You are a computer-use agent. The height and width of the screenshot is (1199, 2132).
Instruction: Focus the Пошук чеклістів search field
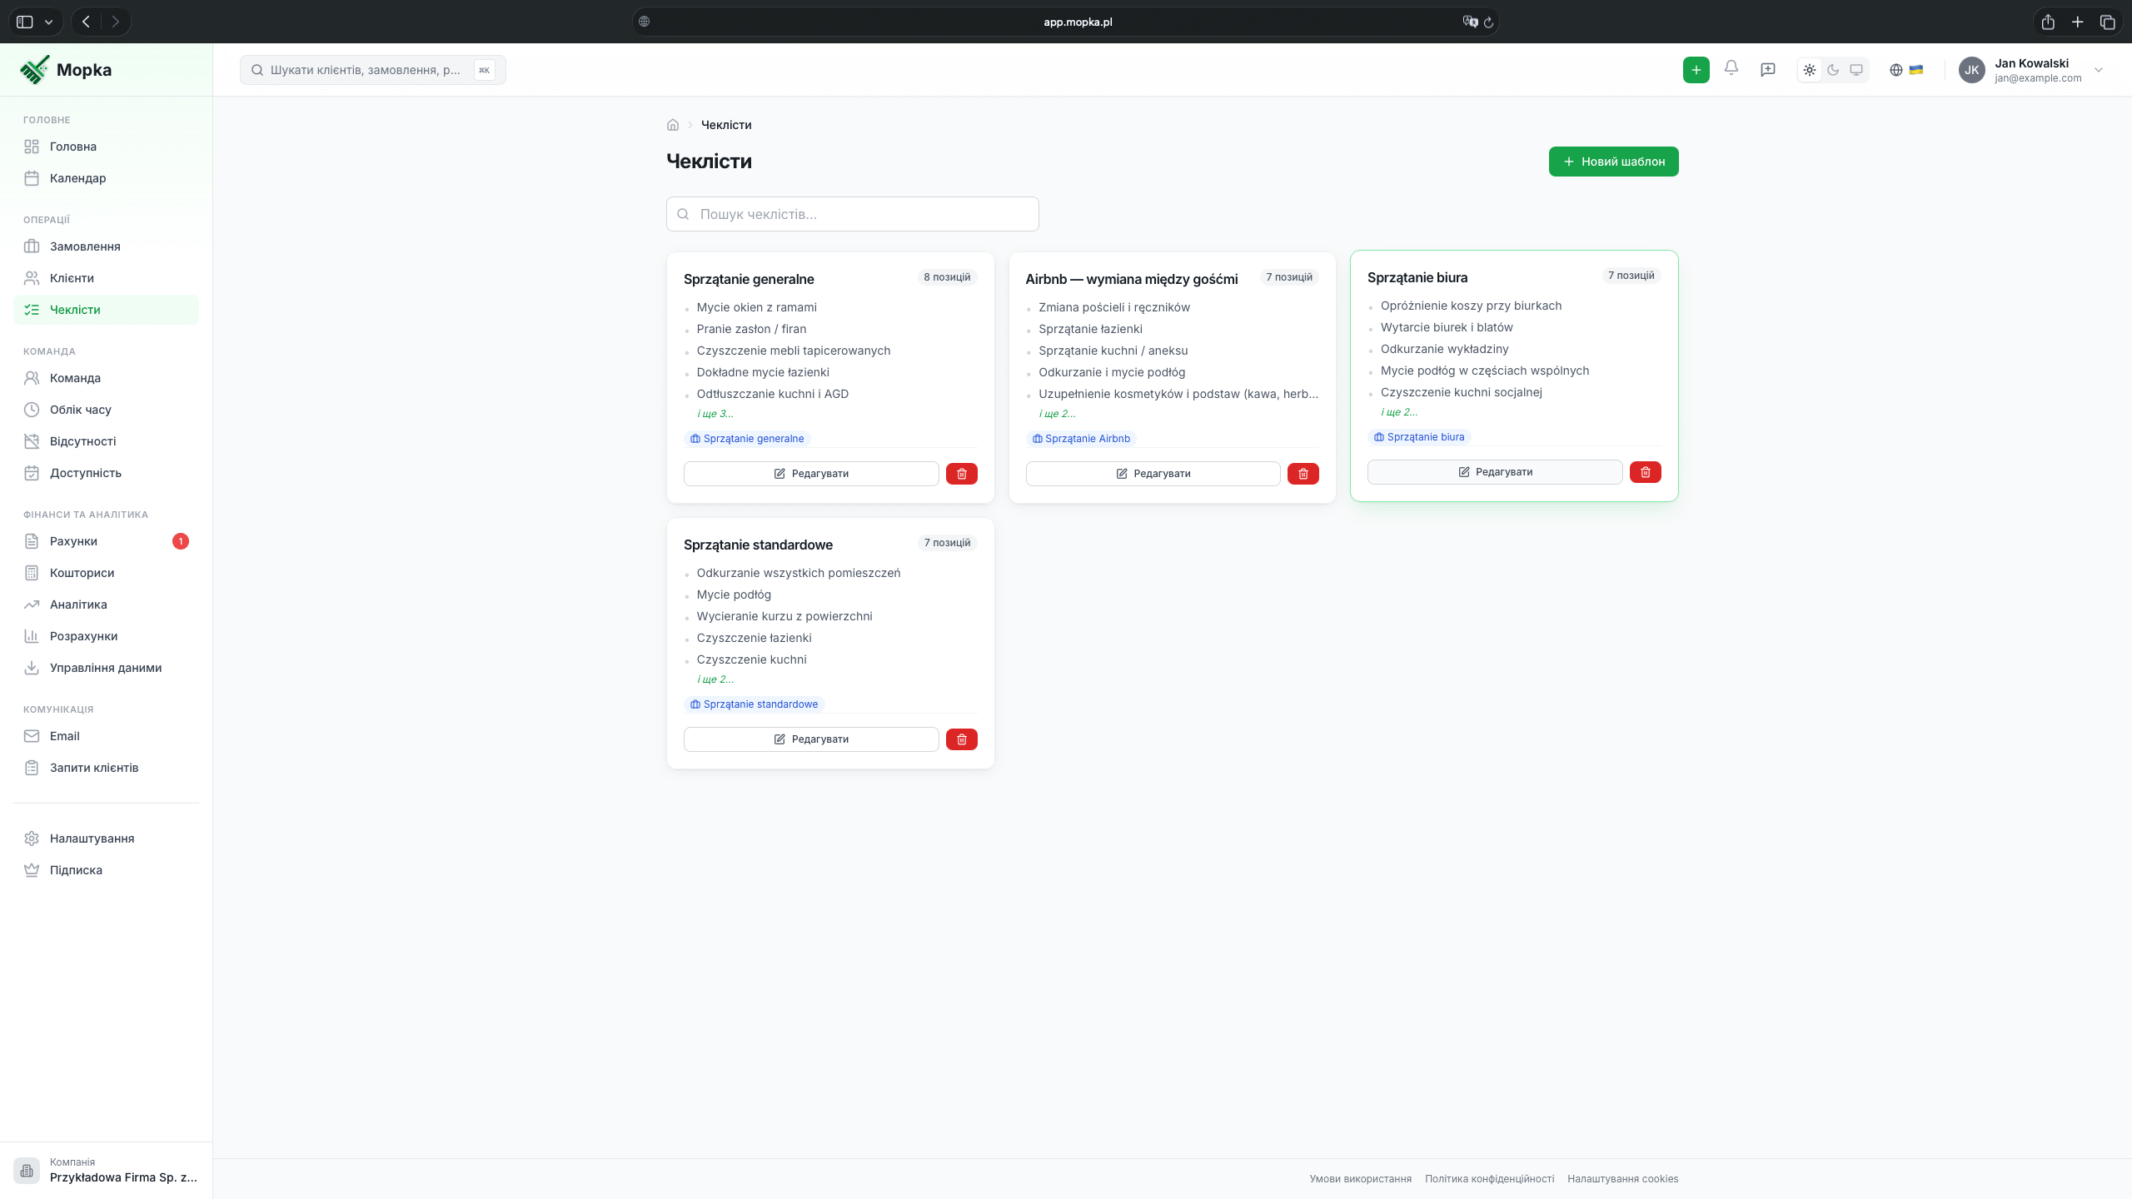coord(852,214)
